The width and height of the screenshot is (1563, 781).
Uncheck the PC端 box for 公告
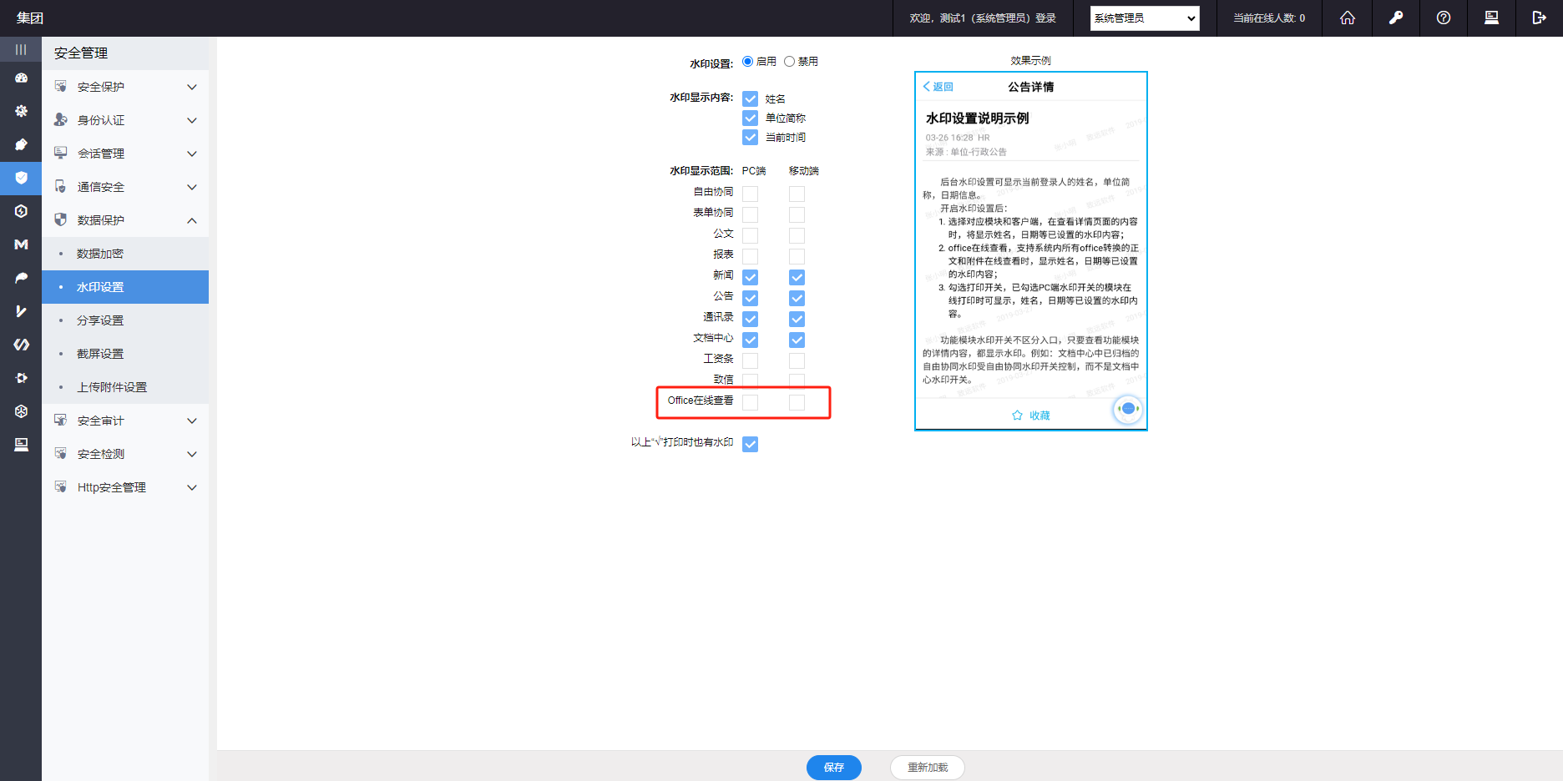pos(751,298)
